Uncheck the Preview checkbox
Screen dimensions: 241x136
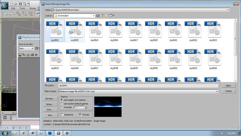pyautogui.click(x=80, y=114)
